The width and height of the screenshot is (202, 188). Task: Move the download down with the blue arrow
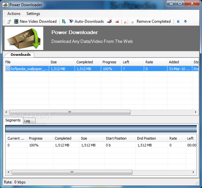pyautogui.click(x=185, y=21)
